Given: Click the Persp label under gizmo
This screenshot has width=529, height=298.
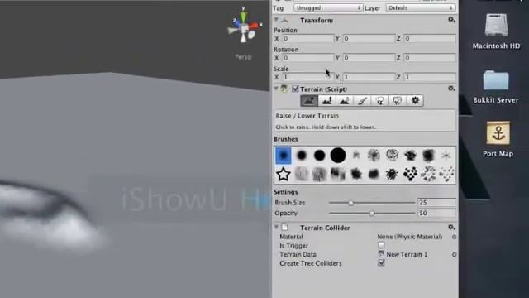Looking at the screenshot, I should pyautogui.click(x=243, y=57).
